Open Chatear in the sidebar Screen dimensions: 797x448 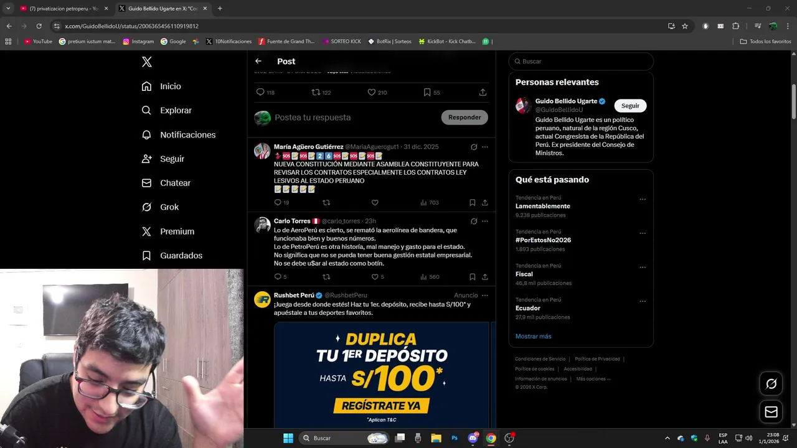click(x=166, y=183)
